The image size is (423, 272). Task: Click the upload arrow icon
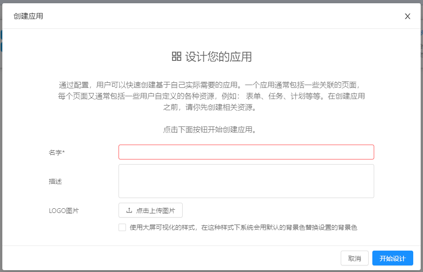tap(129, 211)
